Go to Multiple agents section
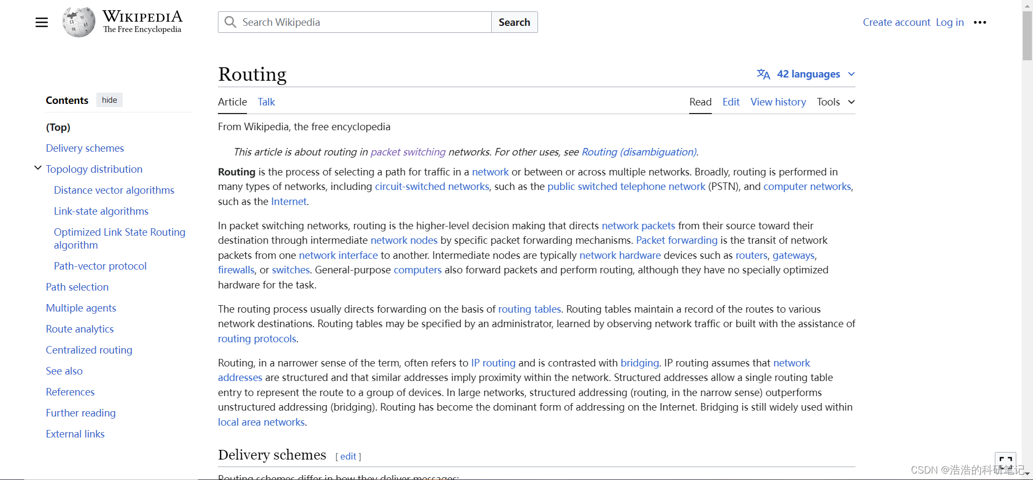 click(81, 308)
